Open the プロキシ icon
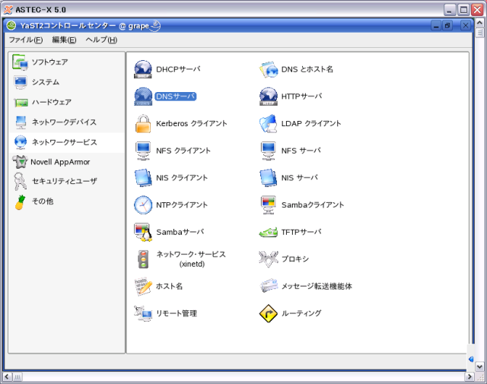This screenshot has height=384, width=487. pyautogui.click(x=269, y=259)
